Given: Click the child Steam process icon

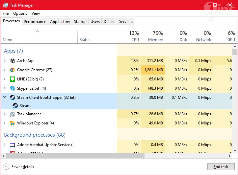Looking at the screenshot, I should (15, 106).
